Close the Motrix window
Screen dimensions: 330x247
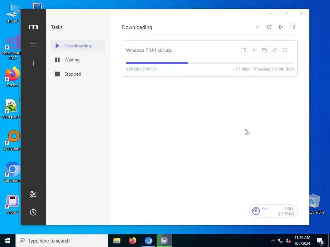click(x=302, y=14)
